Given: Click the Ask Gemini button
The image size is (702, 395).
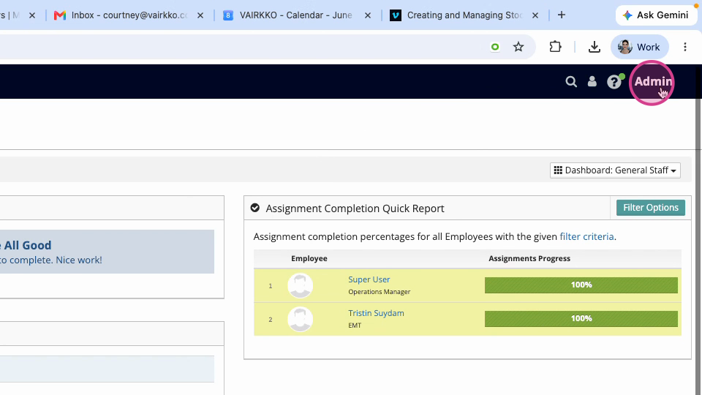Looking at the screenshot, I should pyautogui.click(x=656, y=15).
